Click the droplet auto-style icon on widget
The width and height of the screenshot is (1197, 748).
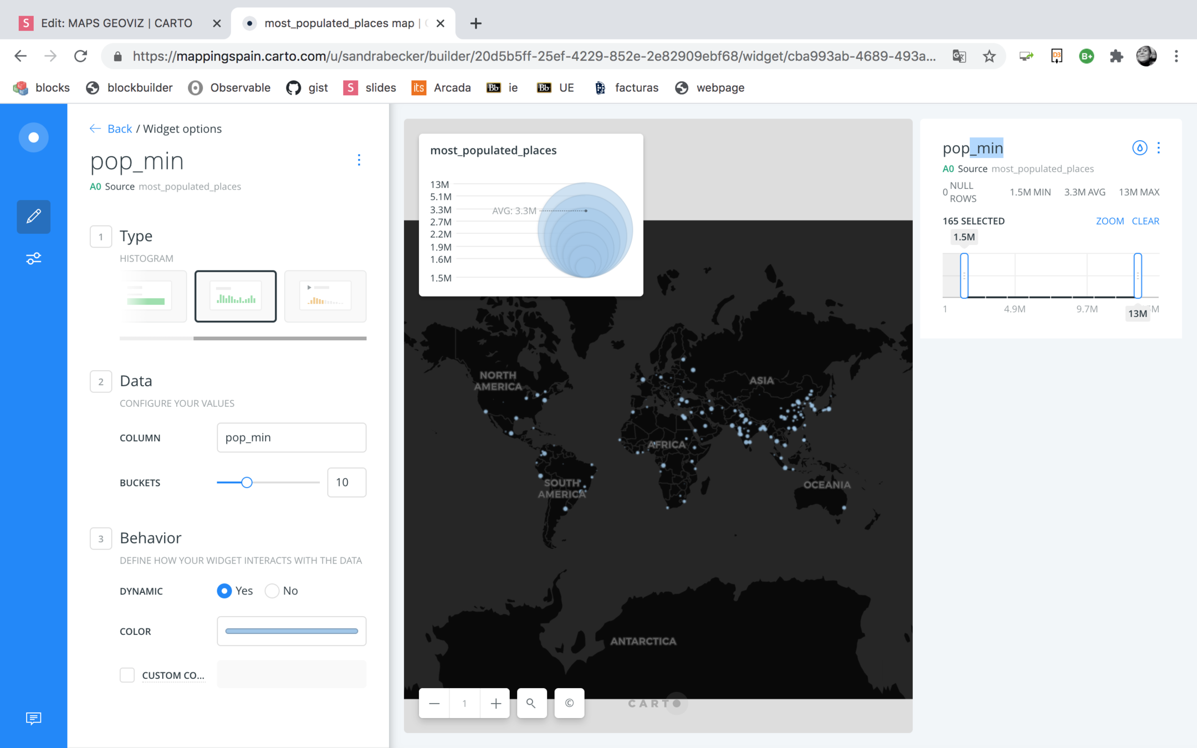click(1139, 148)
